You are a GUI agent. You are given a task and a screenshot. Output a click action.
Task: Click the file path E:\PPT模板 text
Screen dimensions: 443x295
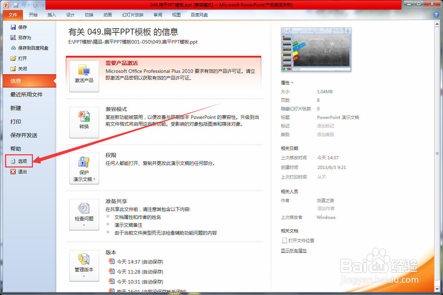(133, 42)
